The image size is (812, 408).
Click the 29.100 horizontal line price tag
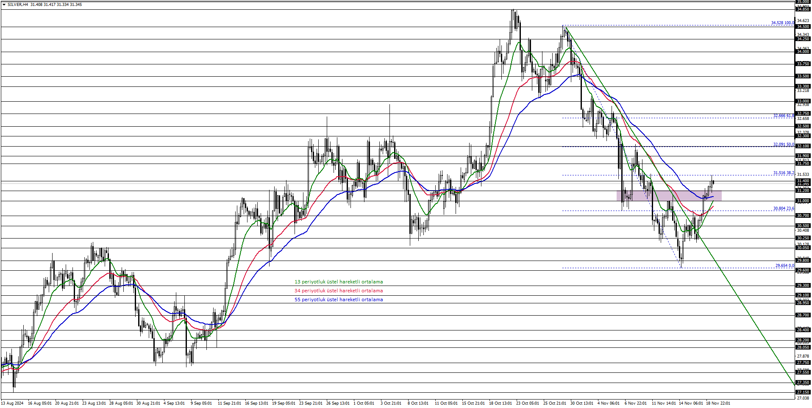point(803,295)
